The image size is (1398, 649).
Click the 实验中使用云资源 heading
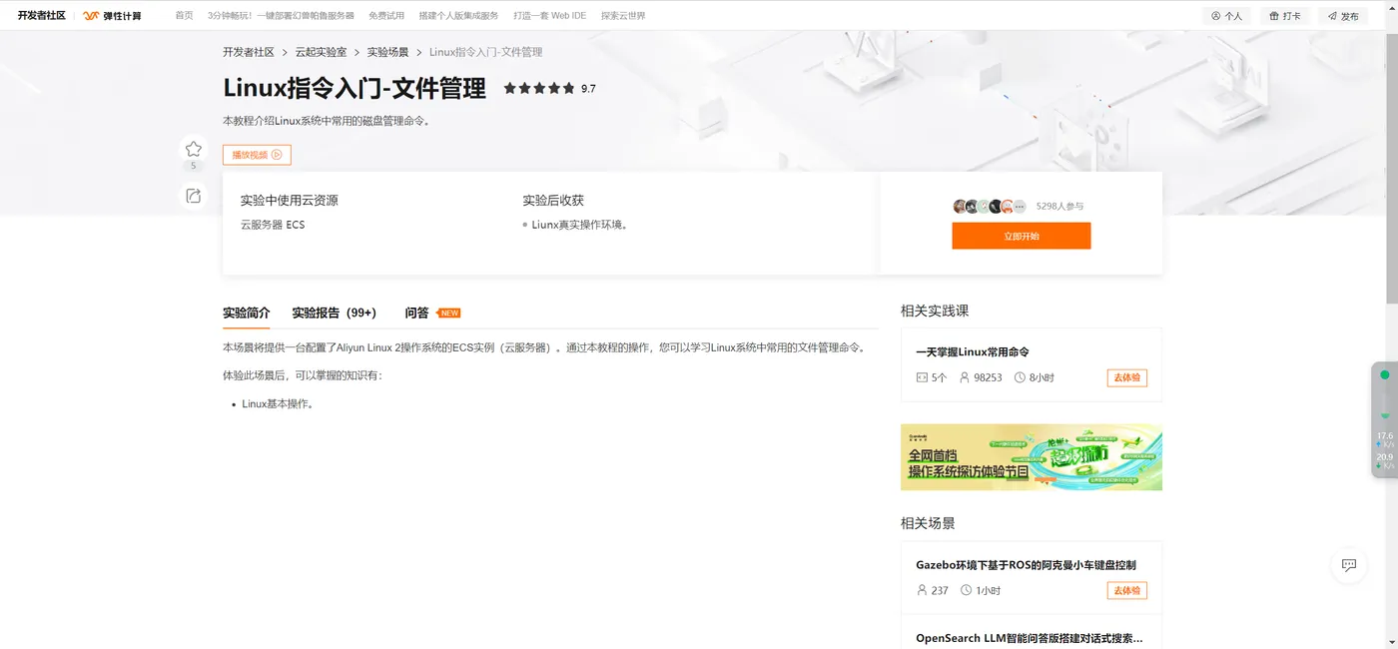tap(290, 201)
